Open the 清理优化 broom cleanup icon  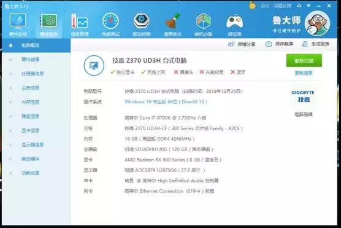(x=172, y=25)
